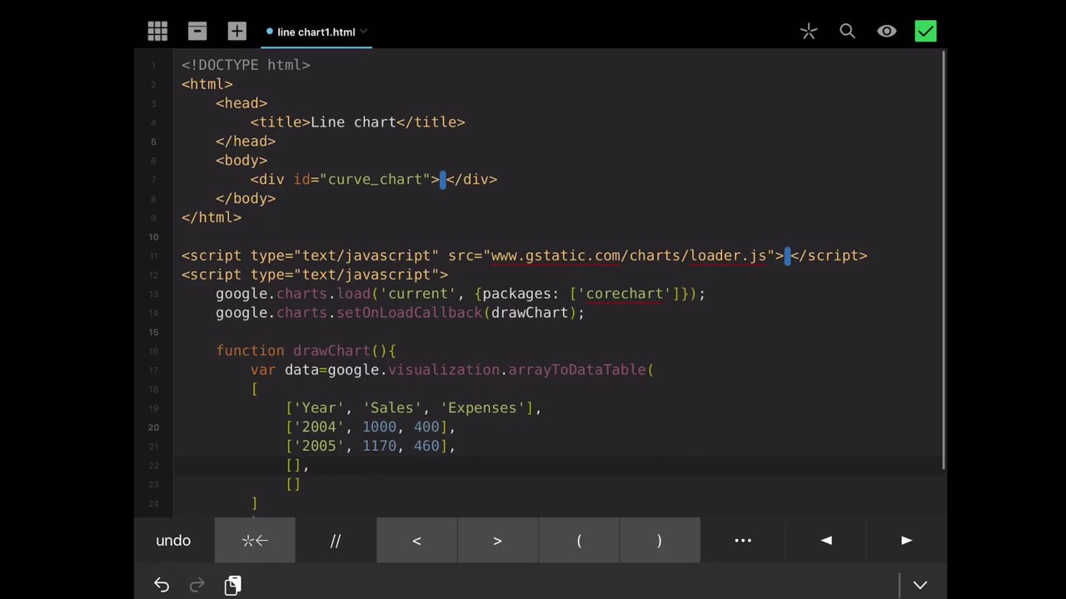
Task: Open the file grid menu icon
Action: [x=157, y=32]
